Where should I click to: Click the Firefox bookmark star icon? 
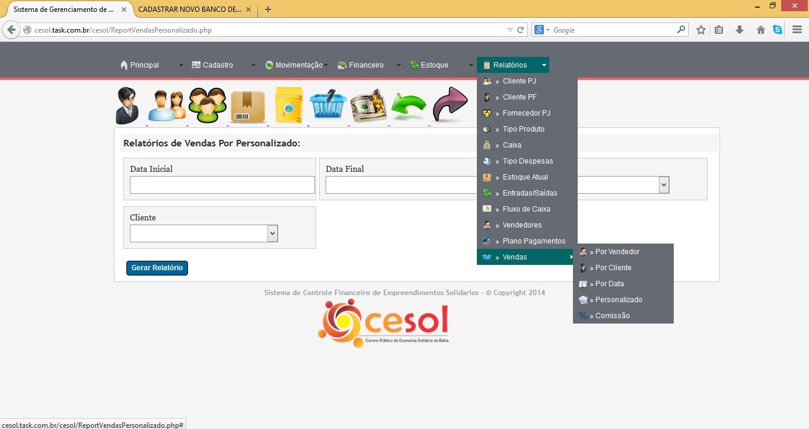pos(701,30)
